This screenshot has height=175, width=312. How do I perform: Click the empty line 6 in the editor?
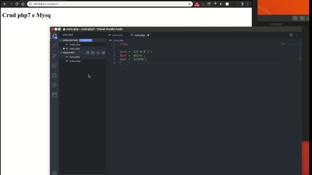coord(199,63)
